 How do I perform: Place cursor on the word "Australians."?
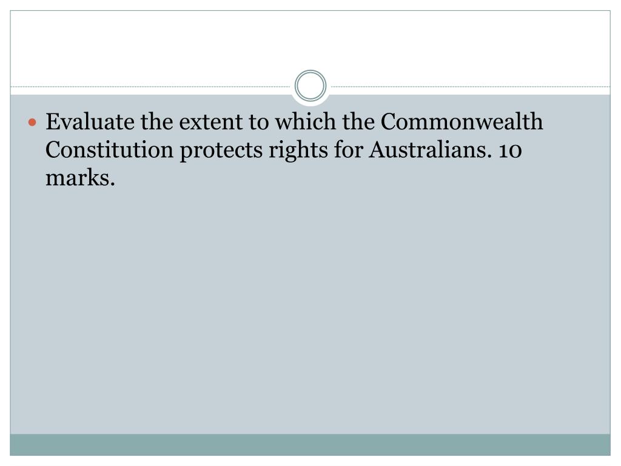[x=430, y=150]
